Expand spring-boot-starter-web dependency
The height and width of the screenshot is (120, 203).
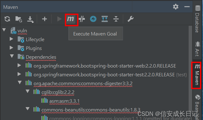tap(19, 65)
